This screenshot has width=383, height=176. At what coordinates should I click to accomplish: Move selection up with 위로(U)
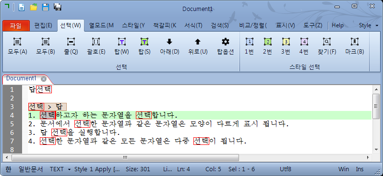click(198, 46)
